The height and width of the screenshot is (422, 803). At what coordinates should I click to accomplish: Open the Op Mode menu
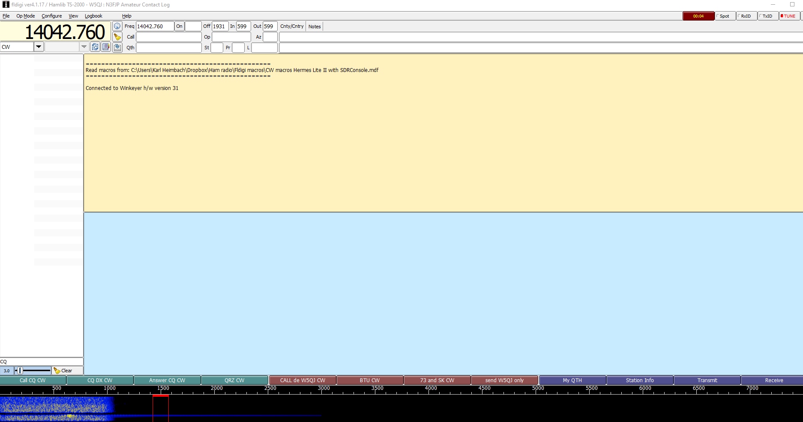tap(25, 16)
